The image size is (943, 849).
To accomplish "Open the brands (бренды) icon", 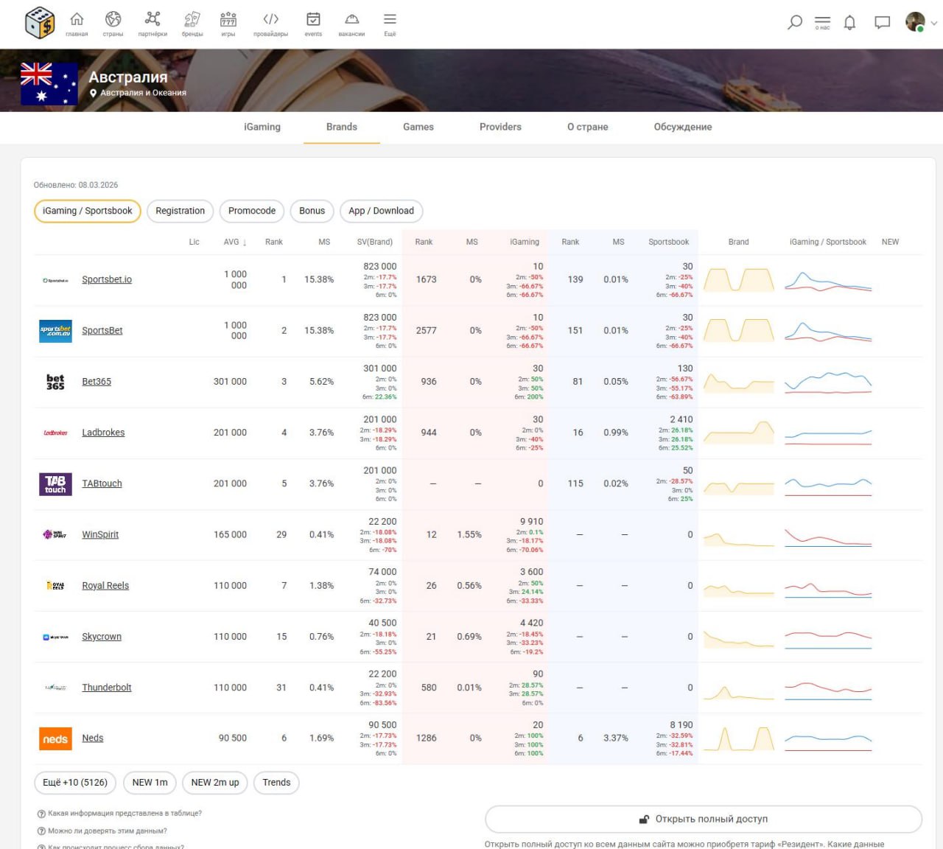I will pyautogui.click(x=192, y=23).
